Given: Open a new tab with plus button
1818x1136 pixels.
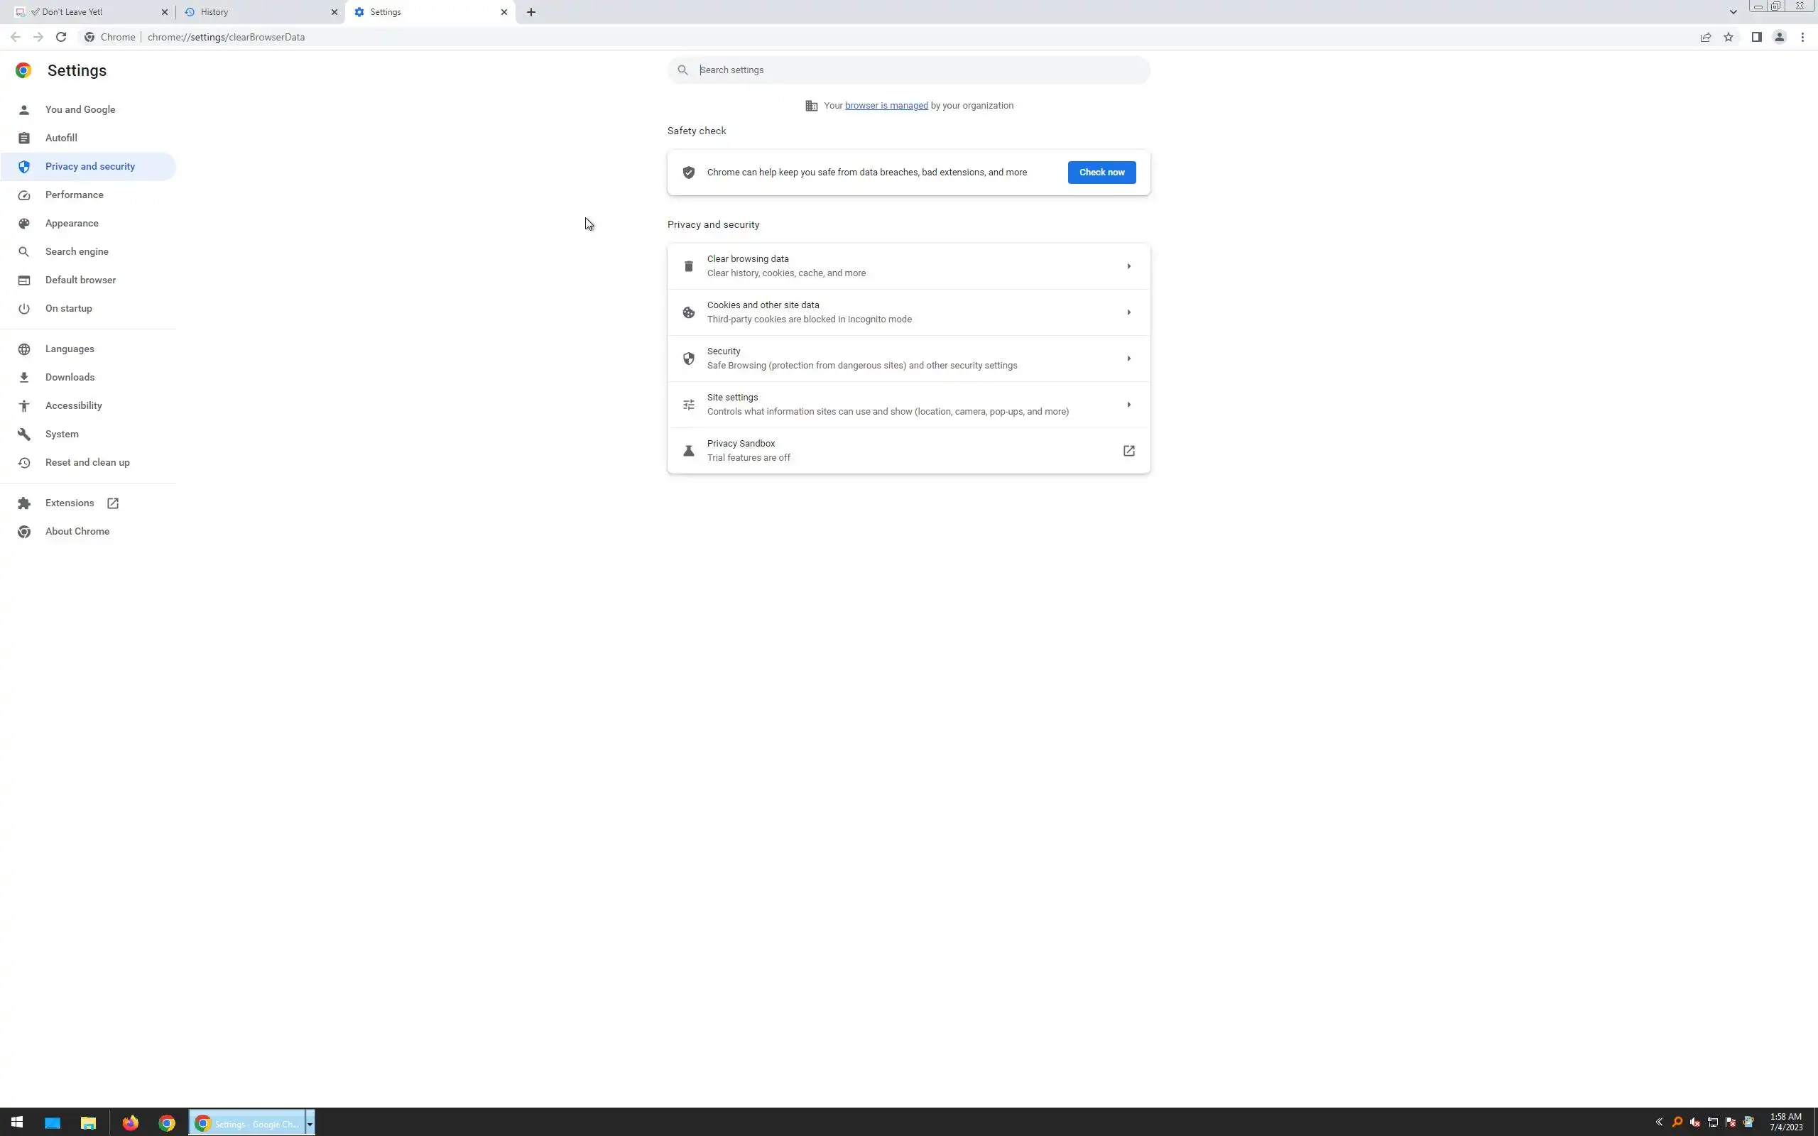Looking at the screenshot, I should 531,12.
